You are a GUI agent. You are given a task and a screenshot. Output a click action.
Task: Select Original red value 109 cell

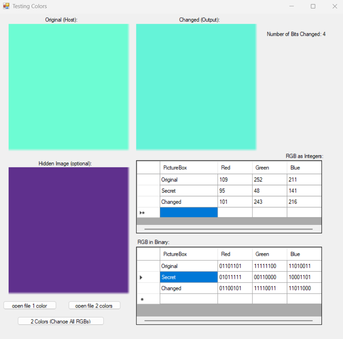(x=235, y=180)
